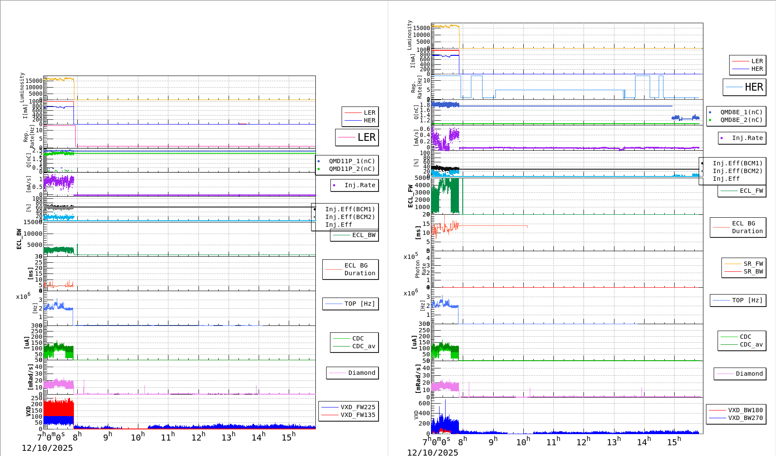Viewport: 776px width, 456px height.
Task: Click the TOP [Hz] legend in right panel
Action: (x=747, y=300)
